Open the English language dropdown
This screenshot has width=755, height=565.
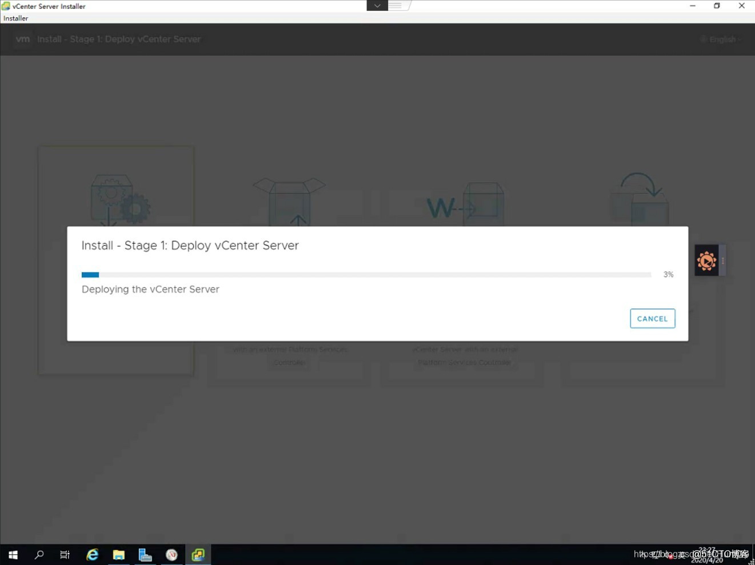point(721,39)
